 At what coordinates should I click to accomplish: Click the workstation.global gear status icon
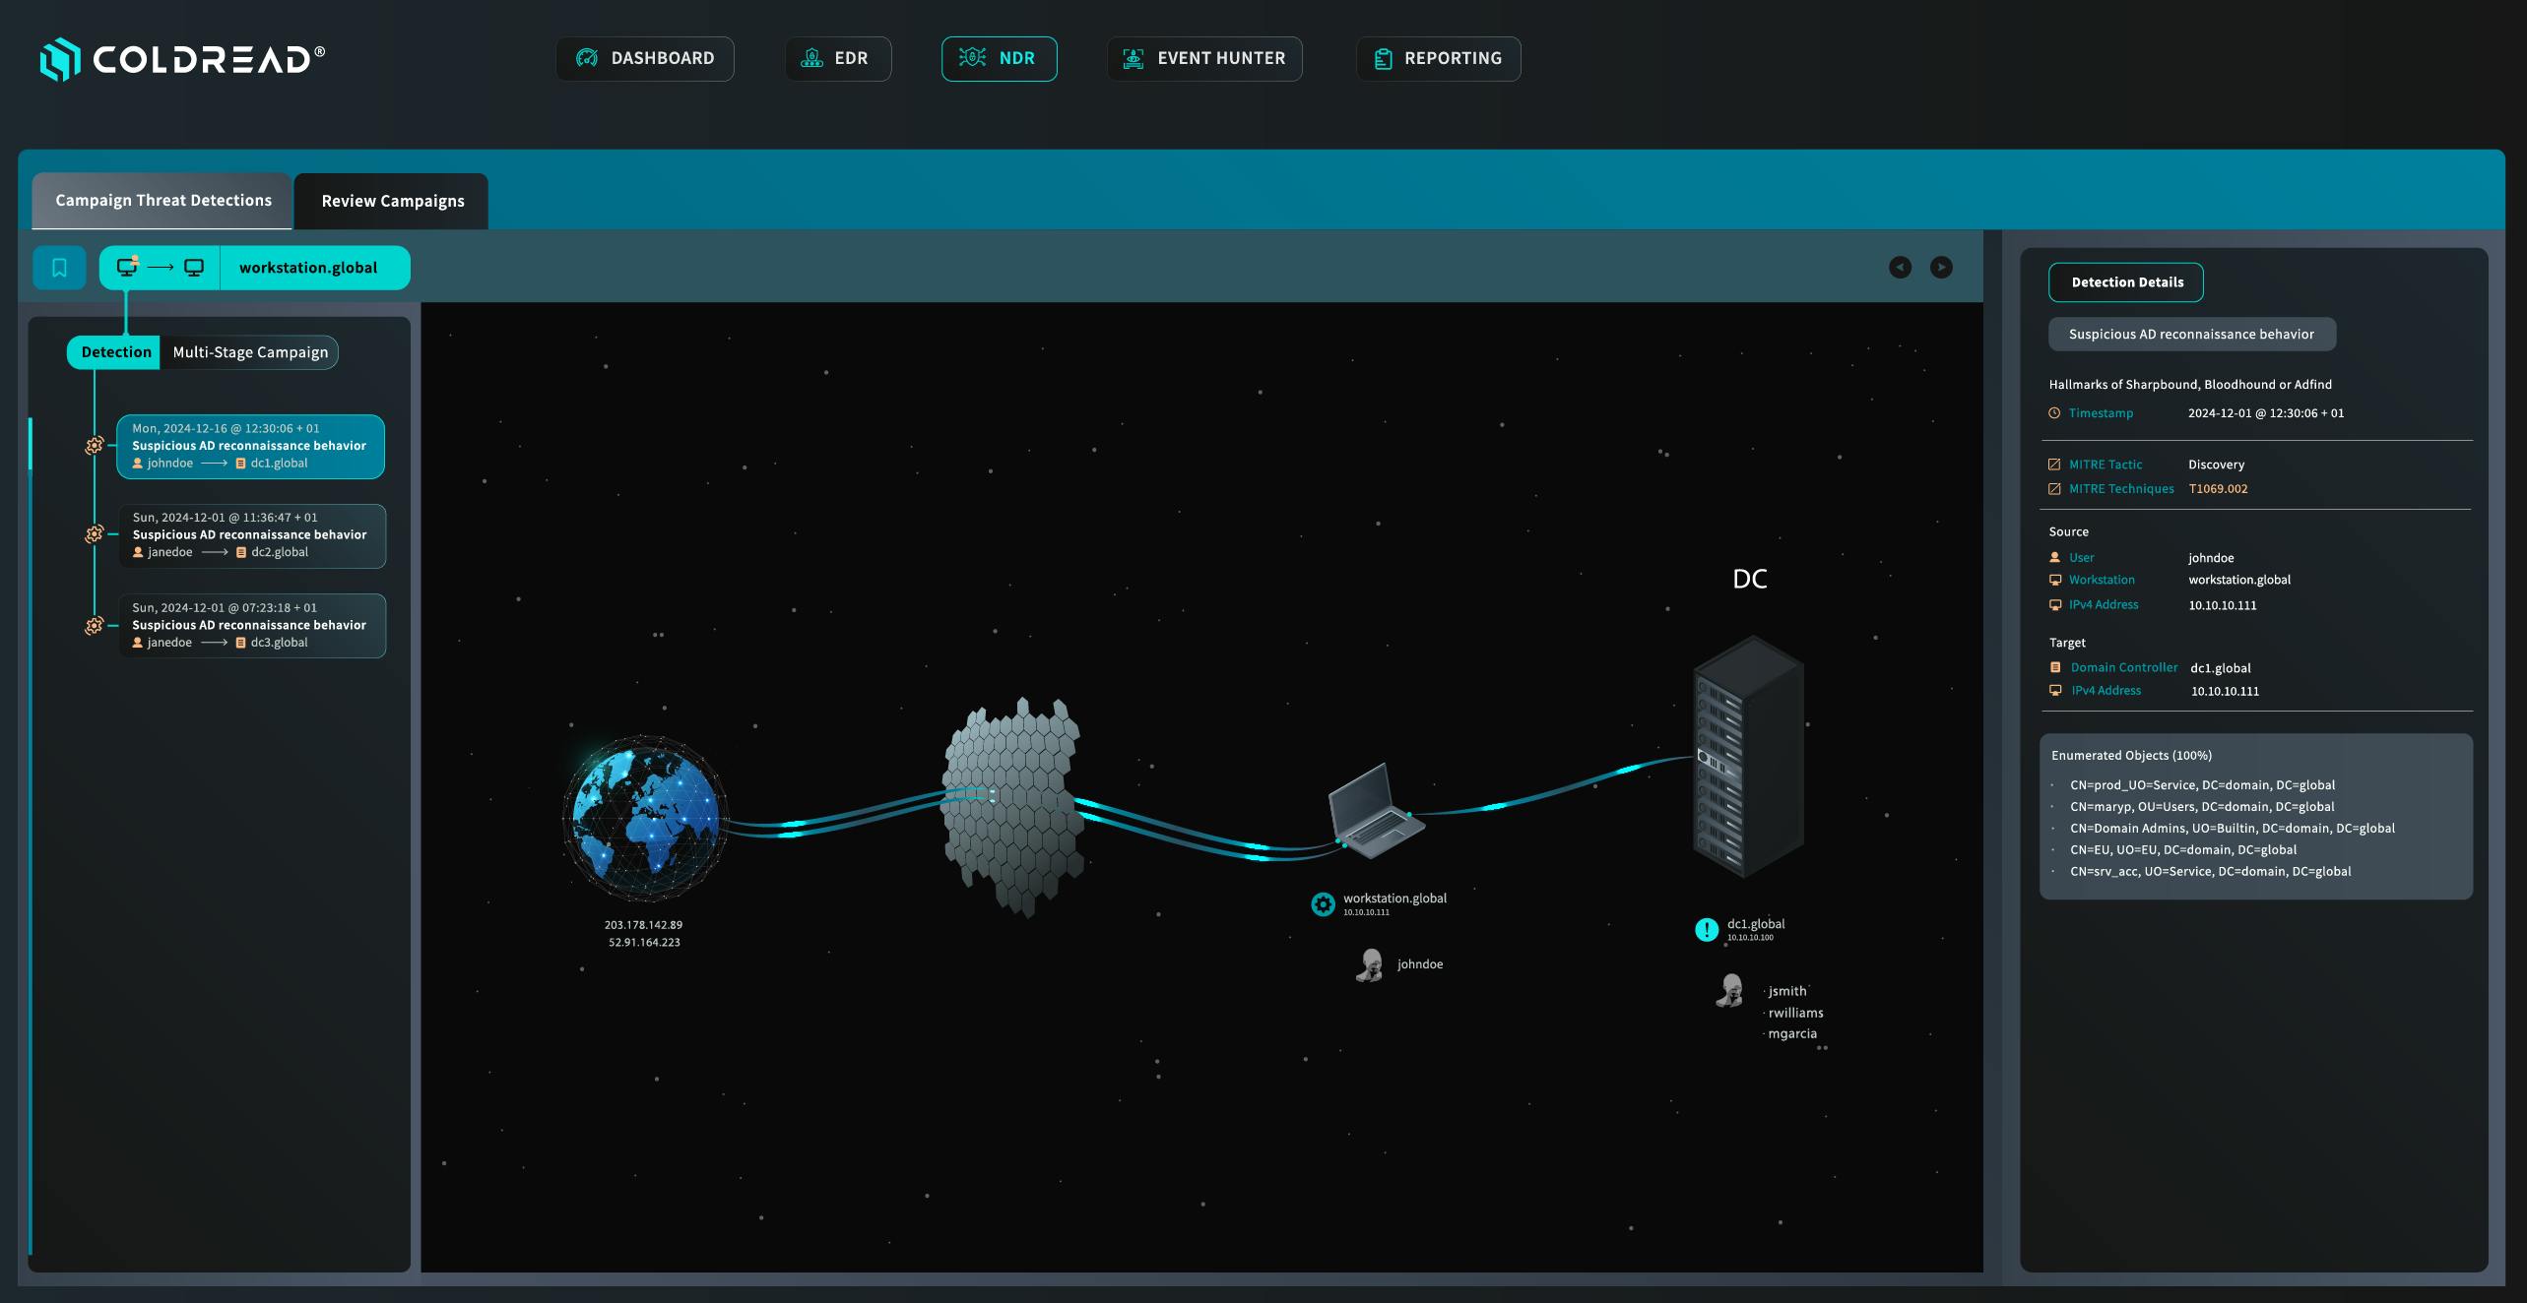click(x=1323, y=903)
